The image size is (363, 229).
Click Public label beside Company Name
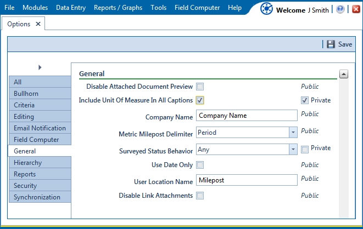pos(310,114)
